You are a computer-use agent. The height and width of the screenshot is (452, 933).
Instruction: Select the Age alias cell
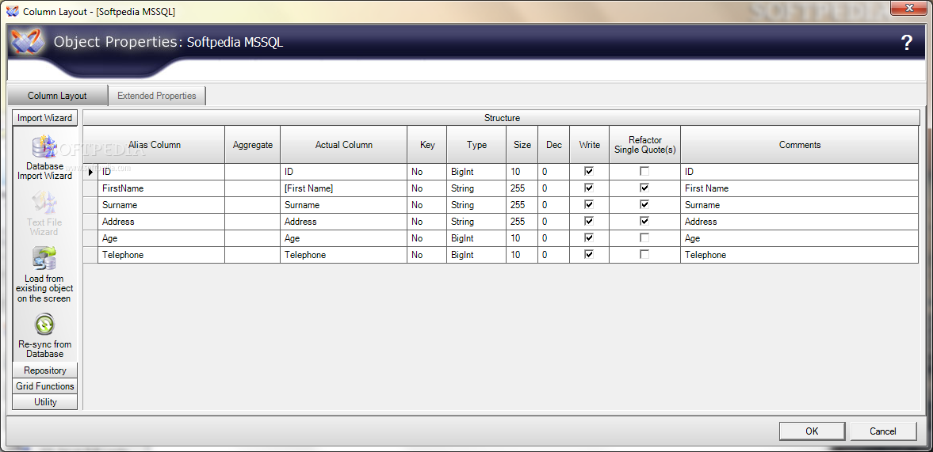161,238
